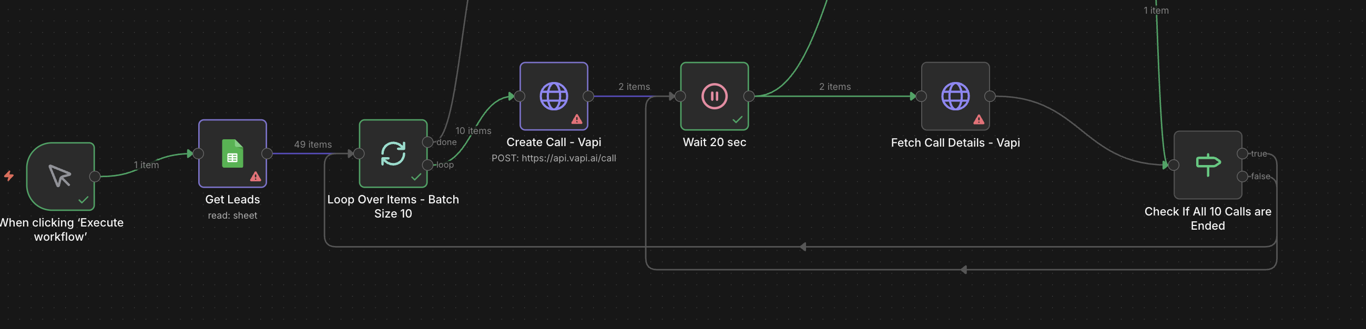Select the '2 items' label after Create Call

(x=634, y=86)
